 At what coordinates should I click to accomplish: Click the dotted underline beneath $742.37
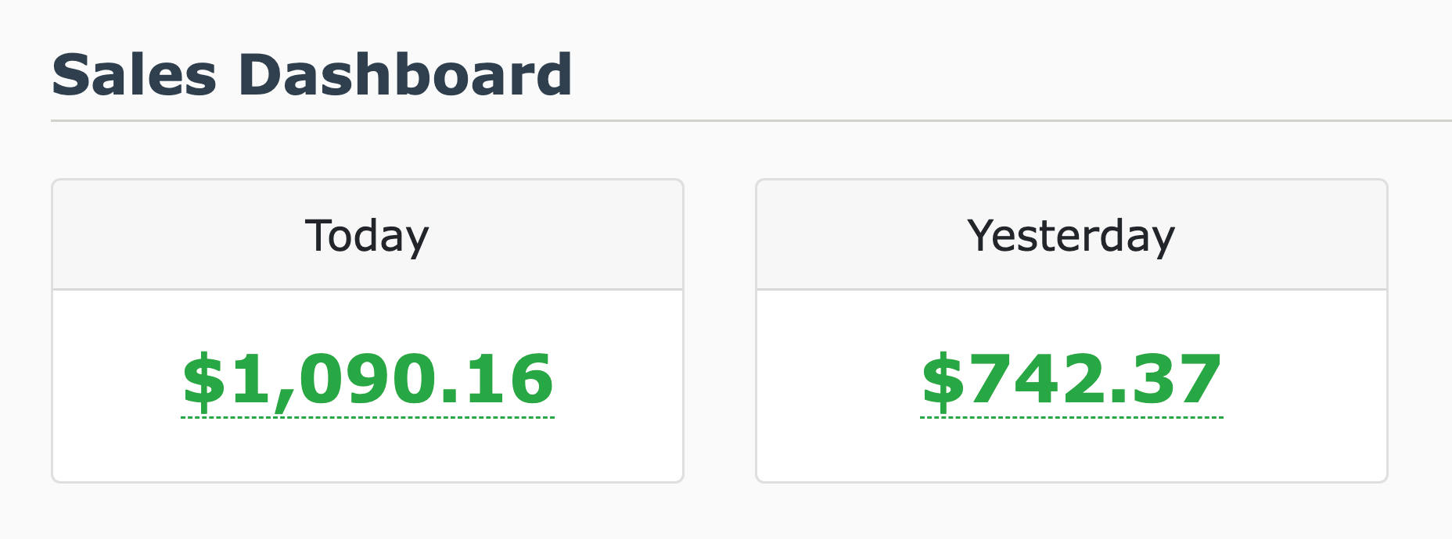1071,417
